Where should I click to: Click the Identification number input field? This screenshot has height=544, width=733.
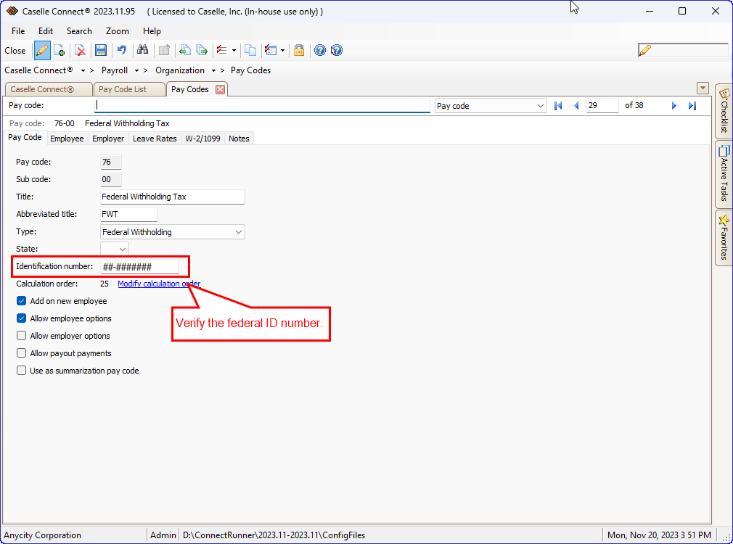click(x=142, y=265)
